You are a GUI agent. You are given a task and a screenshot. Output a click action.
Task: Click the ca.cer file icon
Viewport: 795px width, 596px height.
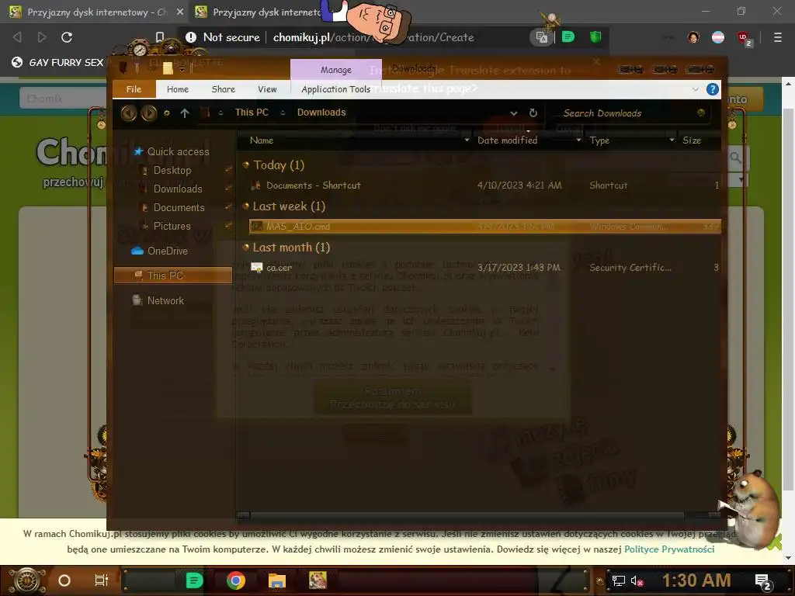[256, 267]
